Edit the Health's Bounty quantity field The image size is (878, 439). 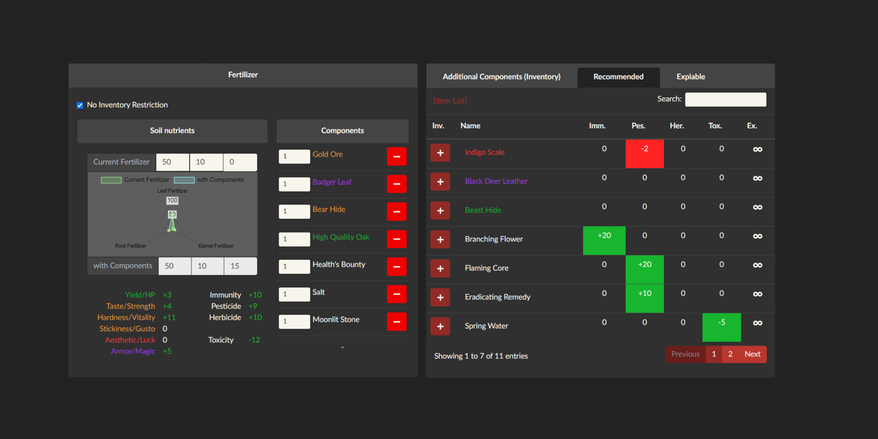[294, 266]
